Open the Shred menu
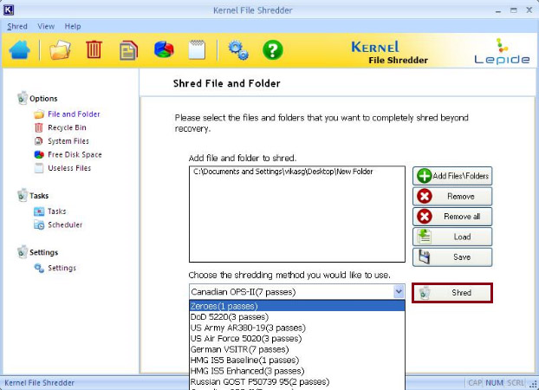 click(x=17, y=26)
